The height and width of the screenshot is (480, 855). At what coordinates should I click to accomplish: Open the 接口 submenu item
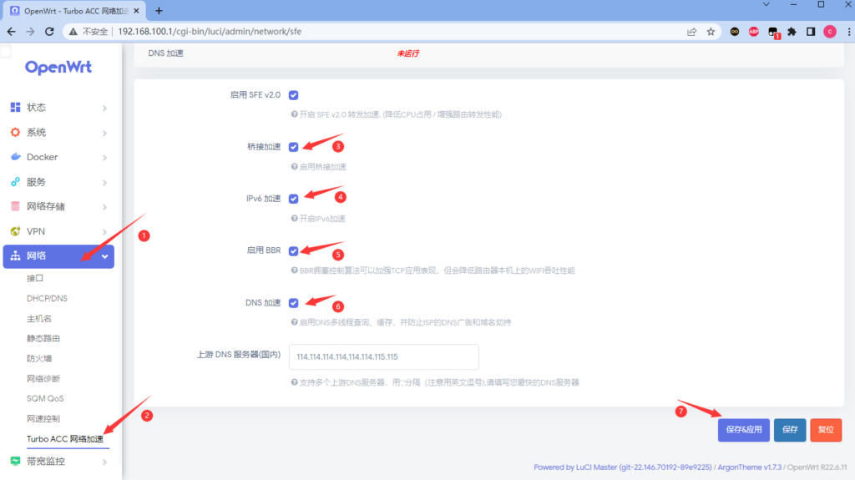(x=35, y=278)
